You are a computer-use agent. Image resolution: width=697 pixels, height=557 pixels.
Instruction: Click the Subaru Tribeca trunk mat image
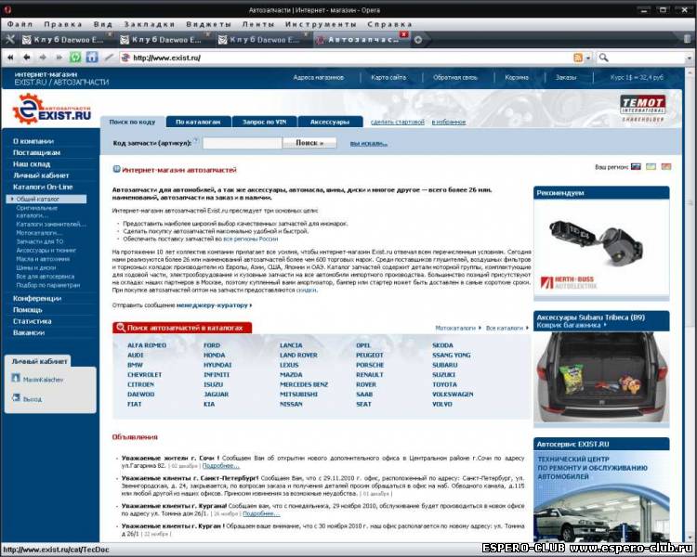601,378
